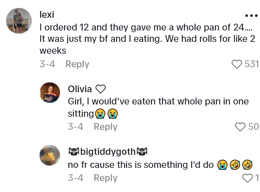260x192 pixels.
Task: View Olivia's profile avatar
Action: tap(50, 93)
